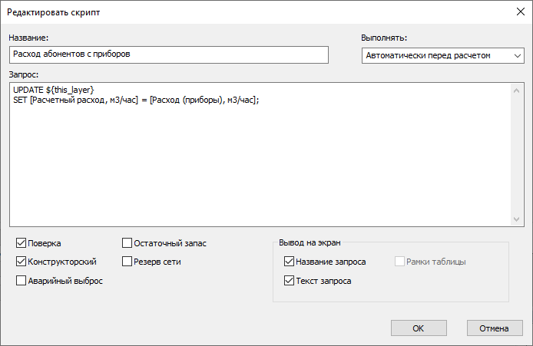The image size is (533, 346).
Task: Check the Резерв сети option
Action: [x=128, y=262]
